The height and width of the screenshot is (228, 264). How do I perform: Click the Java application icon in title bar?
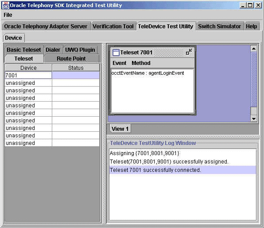5,5
